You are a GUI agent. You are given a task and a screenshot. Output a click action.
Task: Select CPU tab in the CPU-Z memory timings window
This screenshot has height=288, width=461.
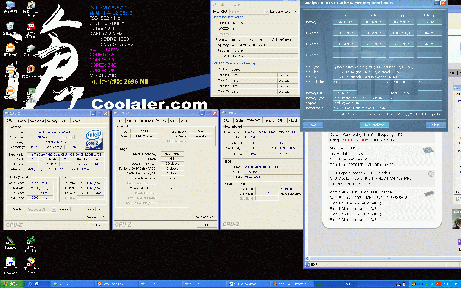[118, 121]
